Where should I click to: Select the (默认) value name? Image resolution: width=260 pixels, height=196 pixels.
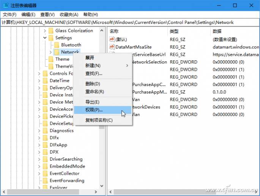click(121, 39)
